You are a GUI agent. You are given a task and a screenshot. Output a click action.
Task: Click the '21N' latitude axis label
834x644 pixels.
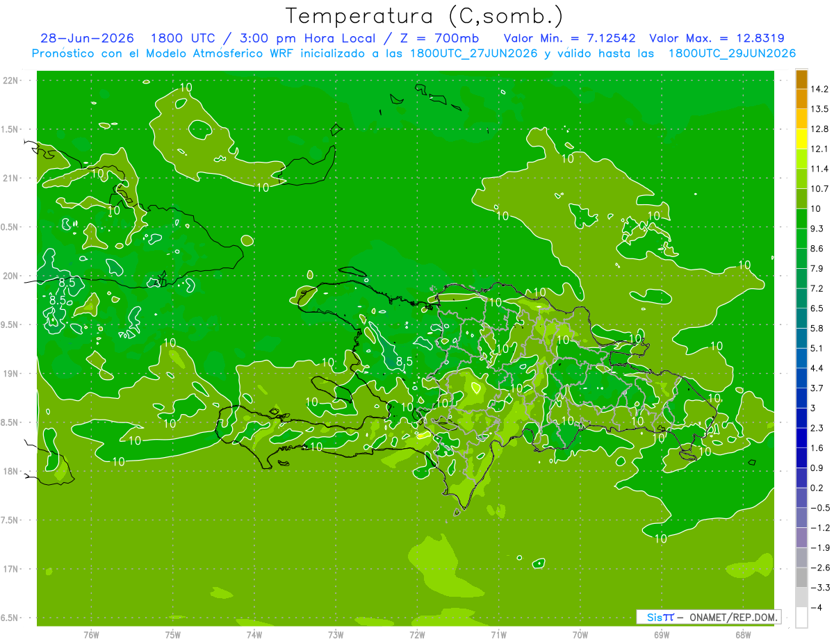(12, 178)
